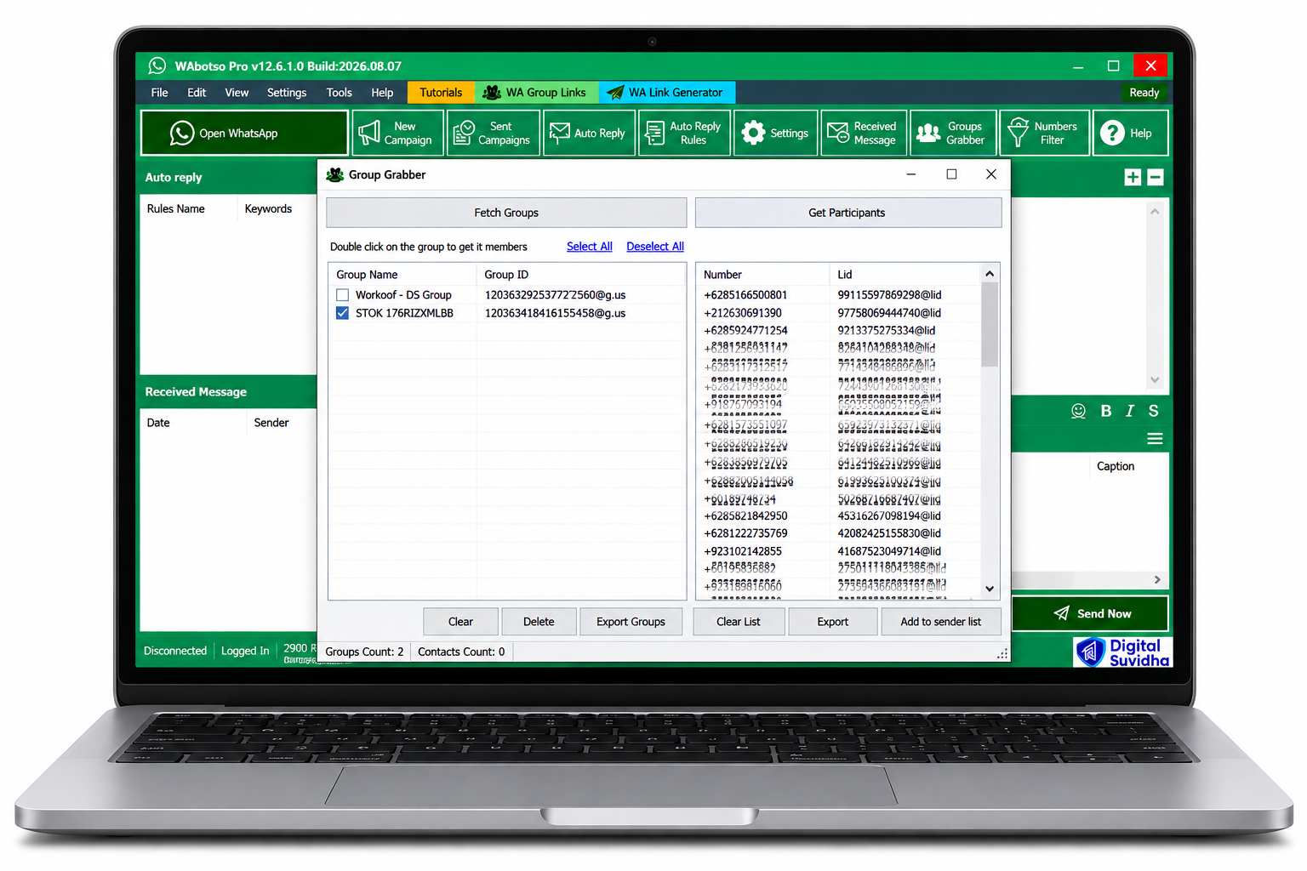Open the Settings menu in the menu bar
1307x871 pixels.
tap(287, 92)
